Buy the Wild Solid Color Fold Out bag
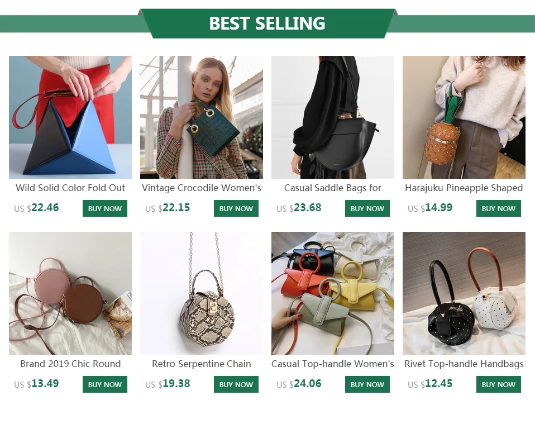This screenshot has height=443, width=535. coord(105,208)
